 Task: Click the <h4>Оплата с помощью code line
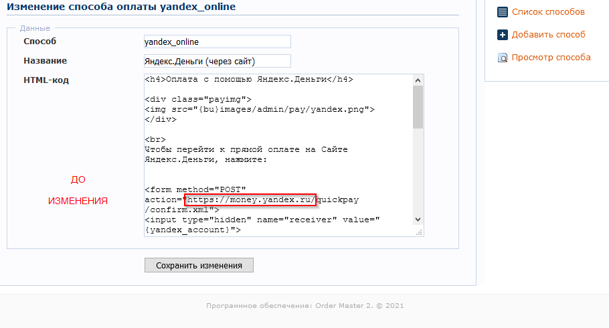tap(249, 79)
